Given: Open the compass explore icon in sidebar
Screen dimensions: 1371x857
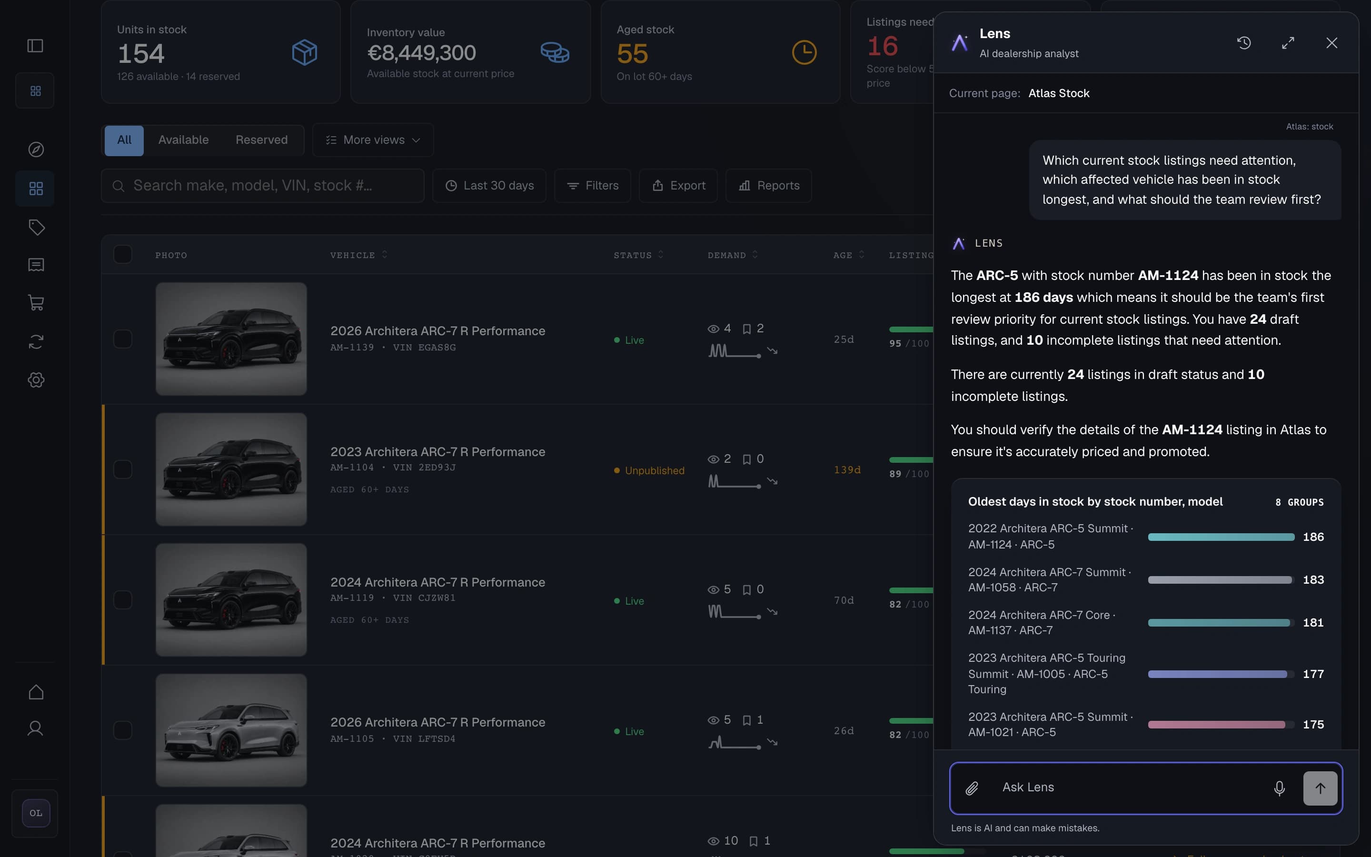Looking at the screenshot, I should (x=36, y=149).
